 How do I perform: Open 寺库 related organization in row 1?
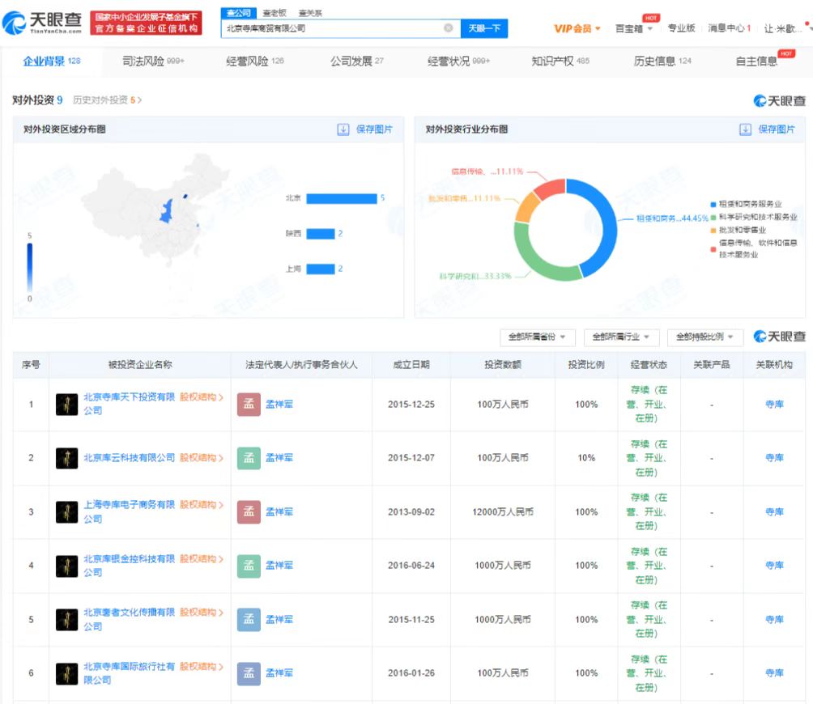(x=775, y=405)
